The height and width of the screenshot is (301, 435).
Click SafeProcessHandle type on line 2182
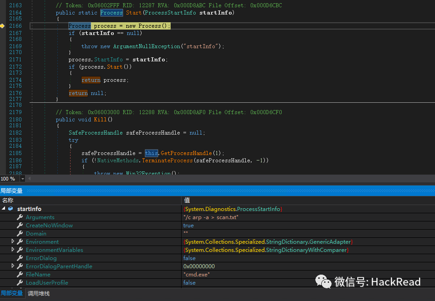point(96,133)
